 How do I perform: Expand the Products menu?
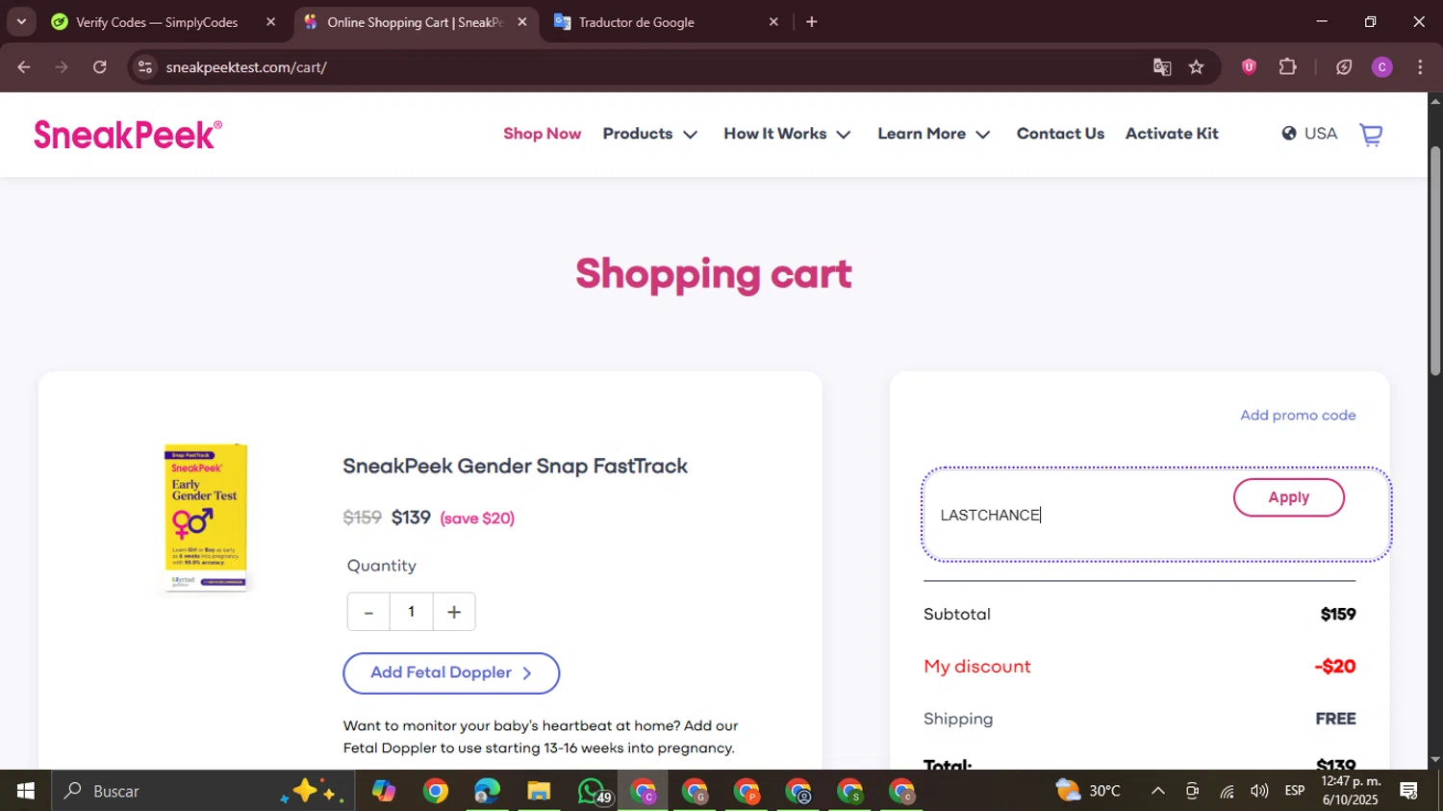(650, 134)
